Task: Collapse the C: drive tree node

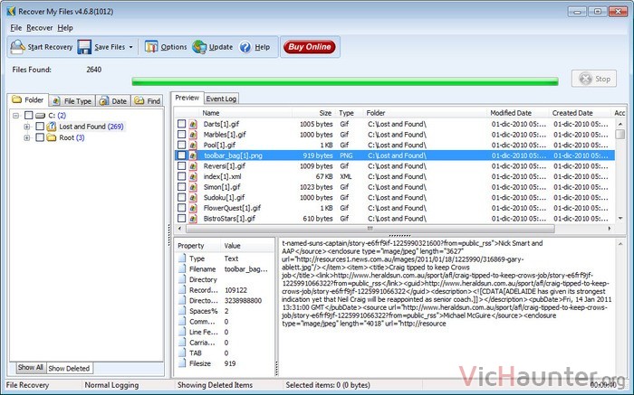Action: [15, 116]
